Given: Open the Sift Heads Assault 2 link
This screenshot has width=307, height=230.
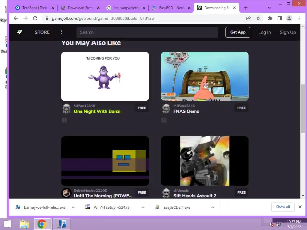Looking at the screenshot, I should click(x=195, y=196).
